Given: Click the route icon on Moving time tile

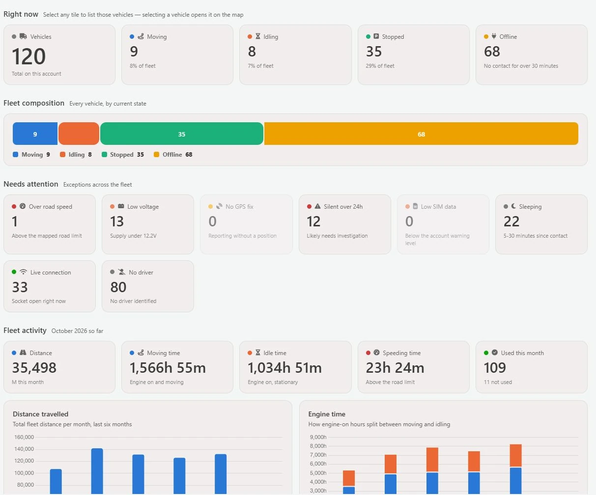Looking at the screenshot, I should (141, 353).
